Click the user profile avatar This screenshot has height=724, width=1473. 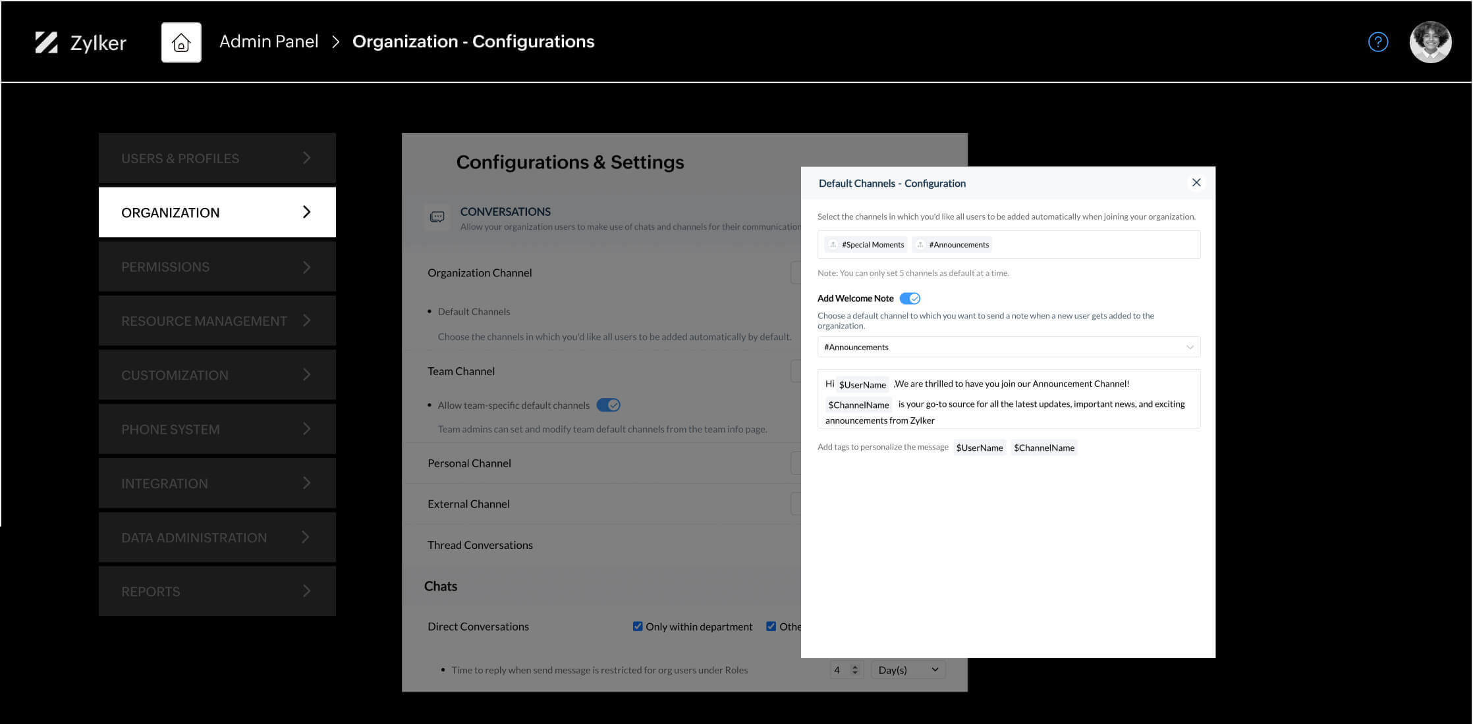click(1430, 41)
